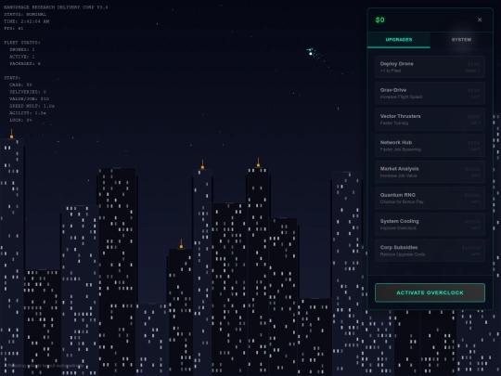Select the Vector Thrusters upgrade card

click(x=430, y=119)
